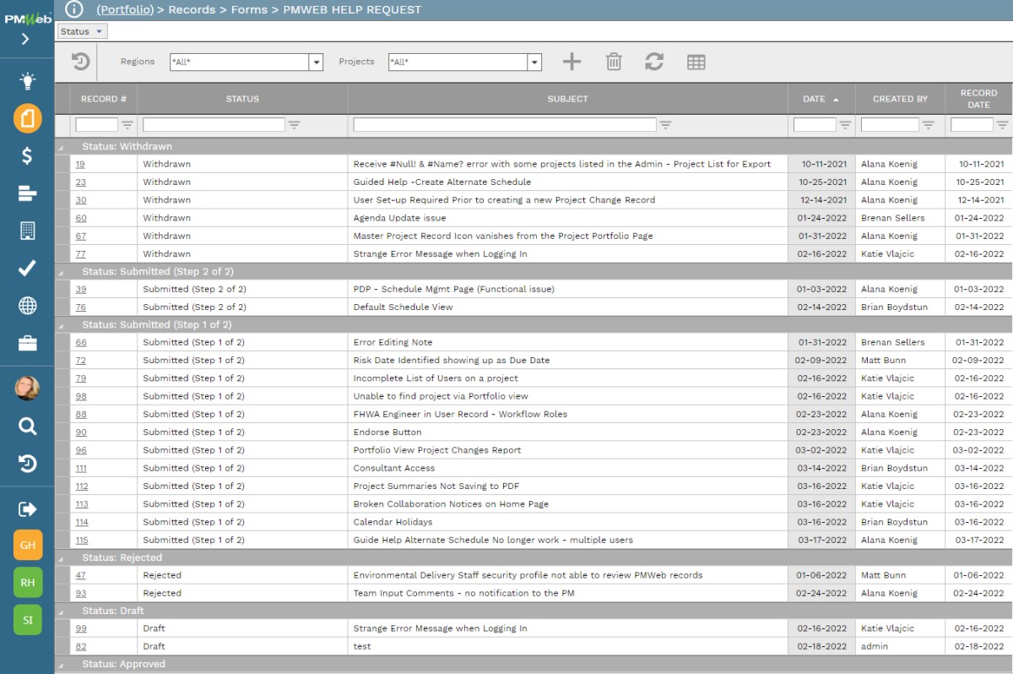
Task: Open the building icon module
Action: click(x=28, y=231)
